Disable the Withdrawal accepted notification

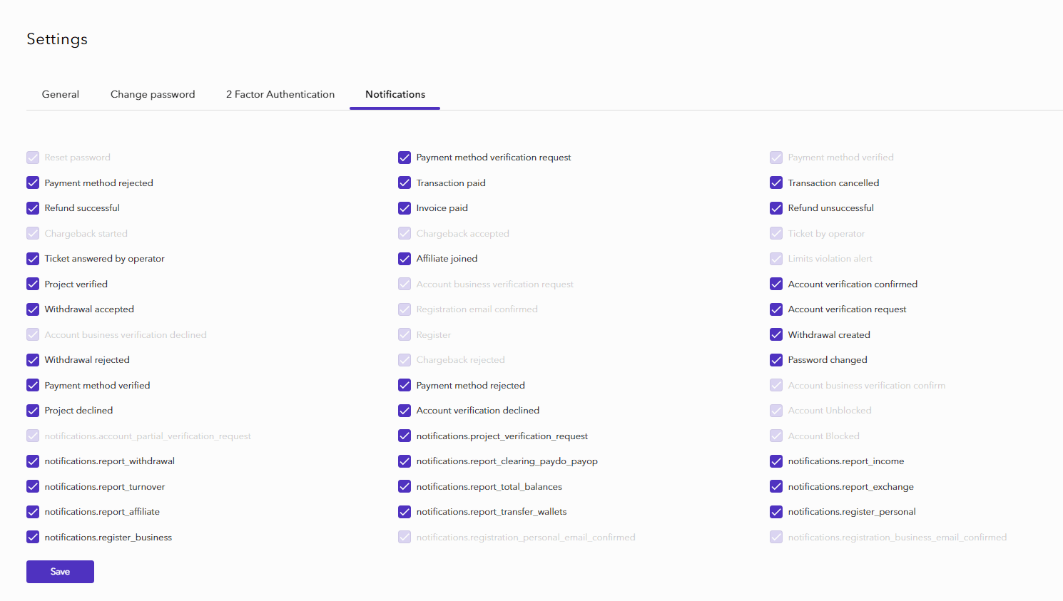pyautogui.click(x=33, y=309)
